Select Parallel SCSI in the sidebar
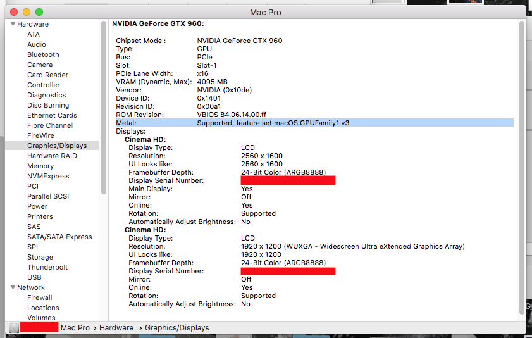532x338 pixels. point(48,196)
